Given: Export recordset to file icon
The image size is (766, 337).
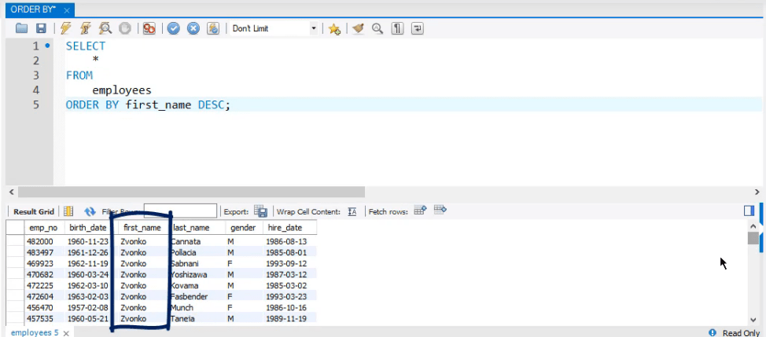Looking at the screenshot, I should pos(261,211).
